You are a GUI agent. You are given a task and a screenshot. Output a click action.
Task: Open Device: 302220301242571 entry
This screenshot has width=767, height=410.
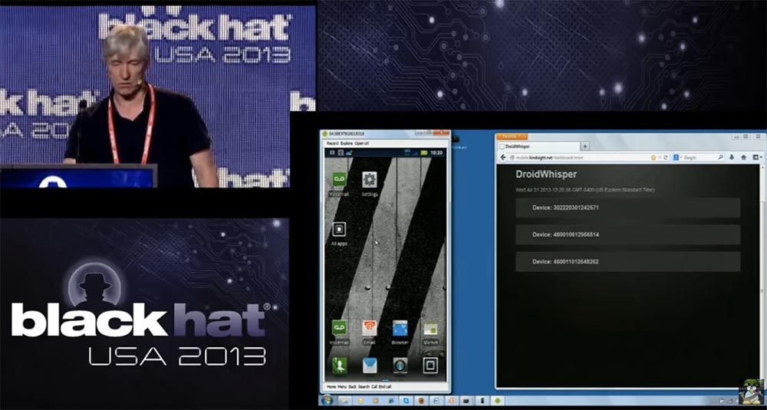[x=627, y=208]
